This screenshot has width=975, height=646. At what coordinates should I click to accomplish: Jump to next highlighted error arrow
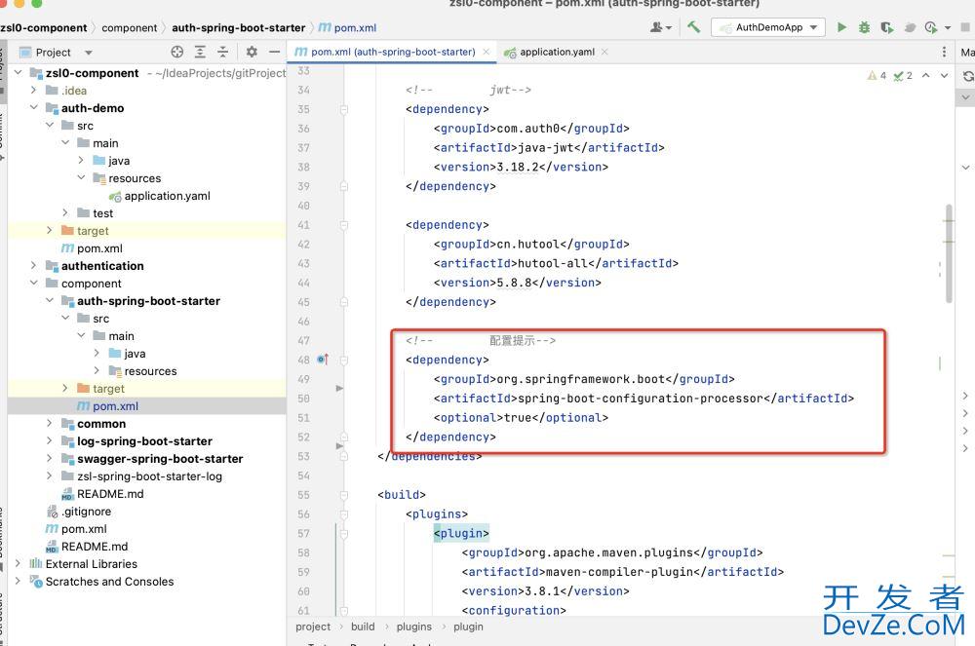(944, 75)
